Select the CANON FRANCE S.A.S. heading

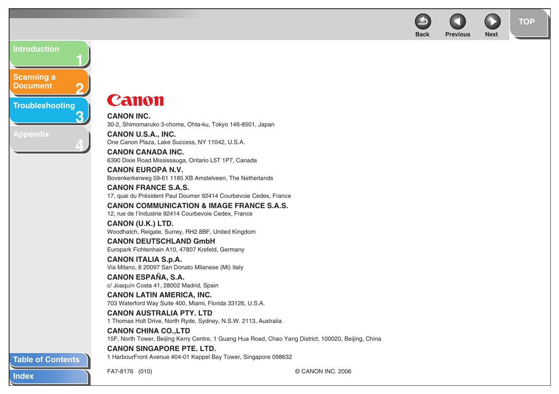pyautogui.click(x=148, y=188)
